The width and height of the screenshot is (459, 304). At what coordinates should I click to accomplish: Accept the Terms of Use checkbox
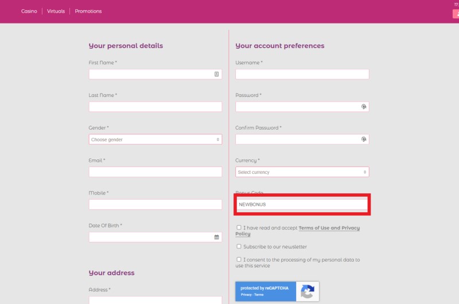[x=239, y=227]
